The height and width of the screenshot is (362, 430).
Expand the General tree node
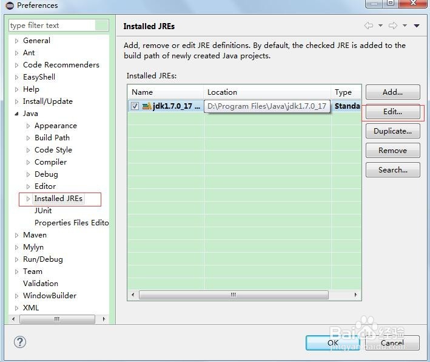16,41
